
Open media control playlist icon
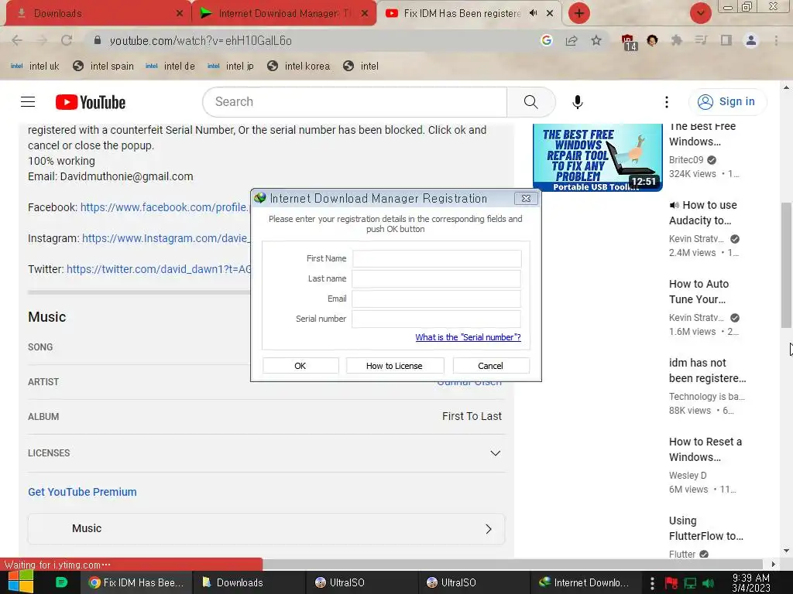point(701,40)
